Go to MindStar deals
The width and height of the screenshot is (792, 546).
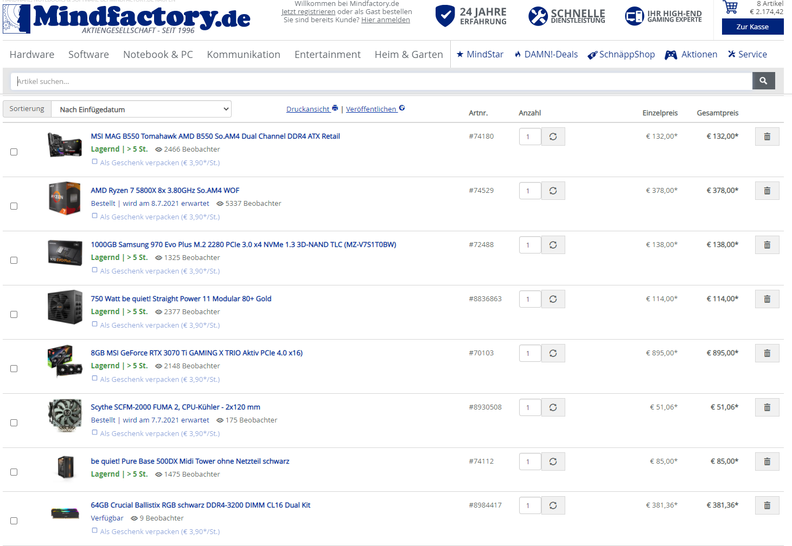tap(480, 54)
